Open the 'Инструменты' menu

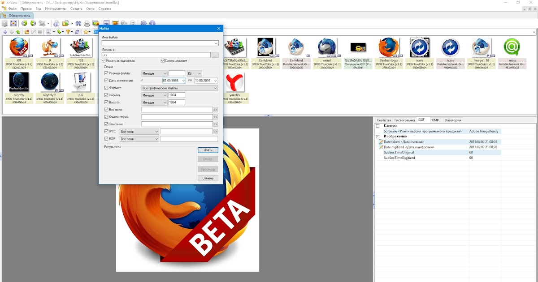(x=56, y=9)
